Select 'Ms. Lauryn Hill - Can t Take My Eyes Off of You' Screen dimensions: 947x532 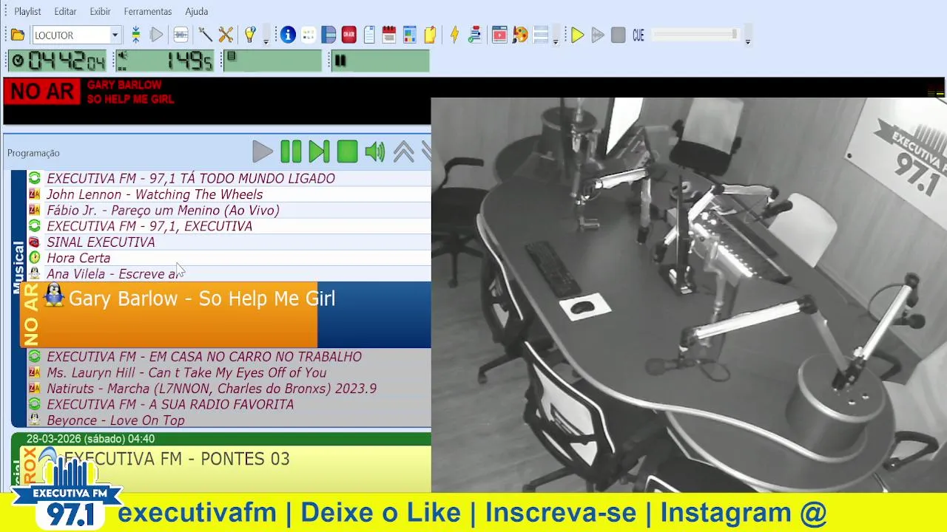[229, 373]
